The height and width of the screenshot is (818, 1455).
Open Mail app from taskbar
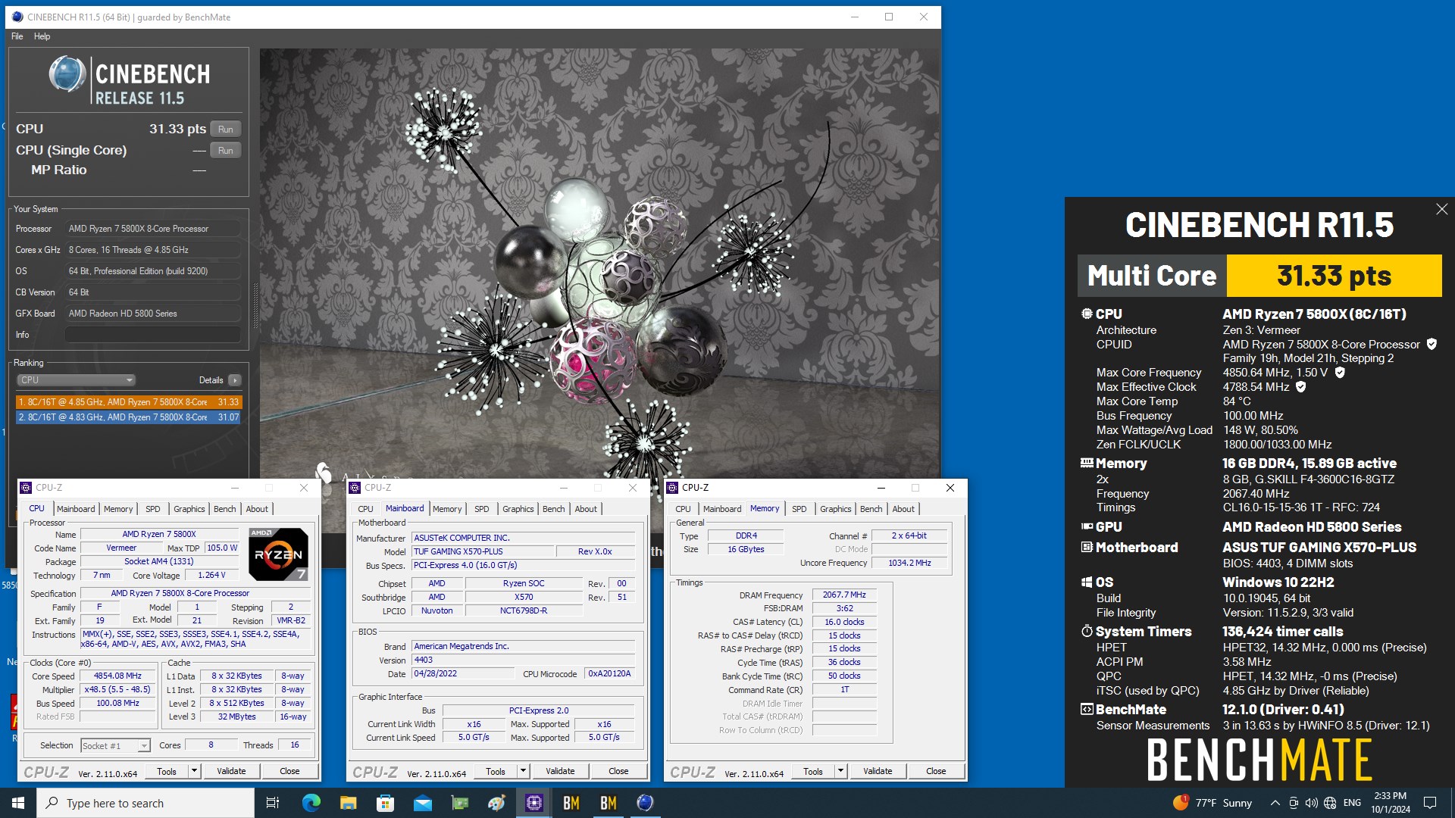tap(422, 803)
